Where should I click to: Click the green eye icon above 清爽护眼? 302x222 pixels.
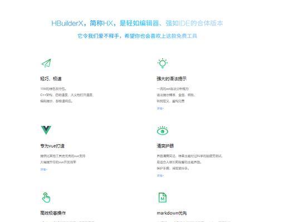(162, 130)
